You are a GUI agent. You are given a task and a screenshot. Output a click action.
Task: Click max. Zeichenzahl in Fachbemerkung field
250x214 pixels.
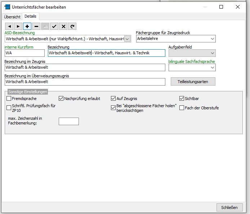click(x=69, y=121)
